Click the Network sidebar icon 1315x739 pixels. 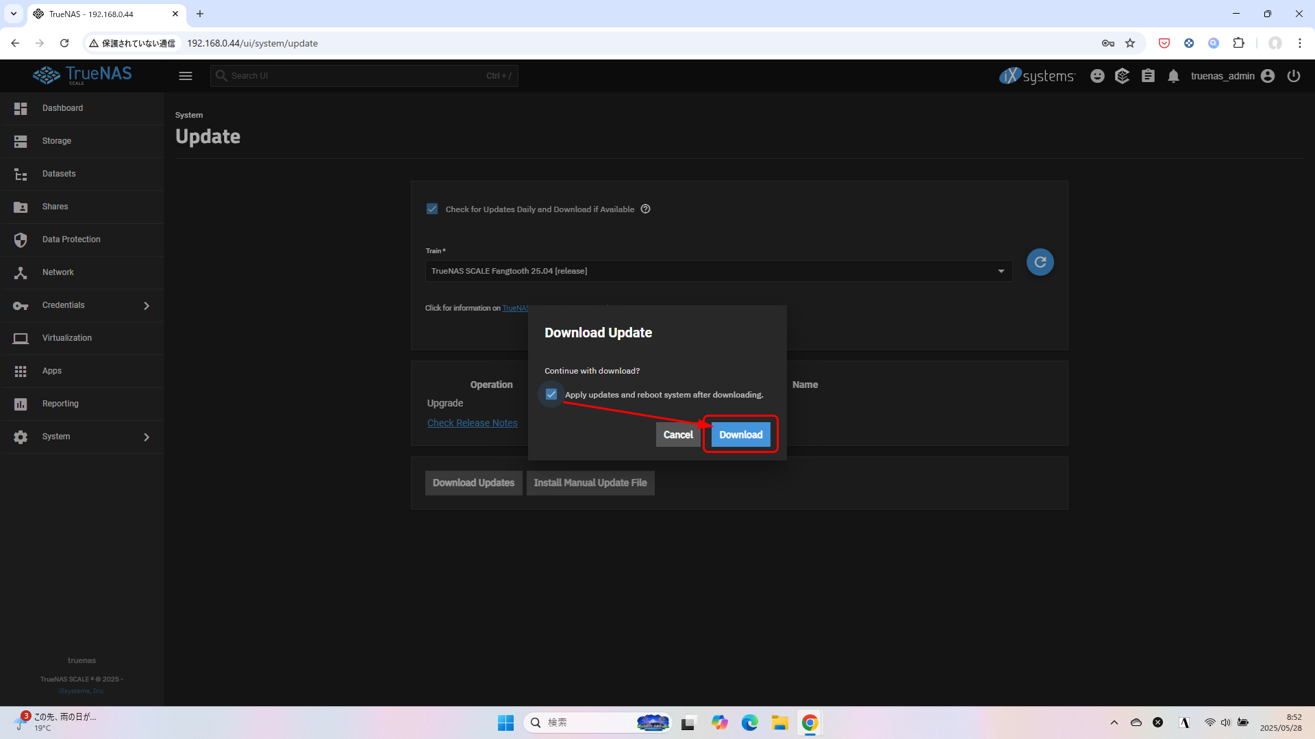(x=21, y=272)
